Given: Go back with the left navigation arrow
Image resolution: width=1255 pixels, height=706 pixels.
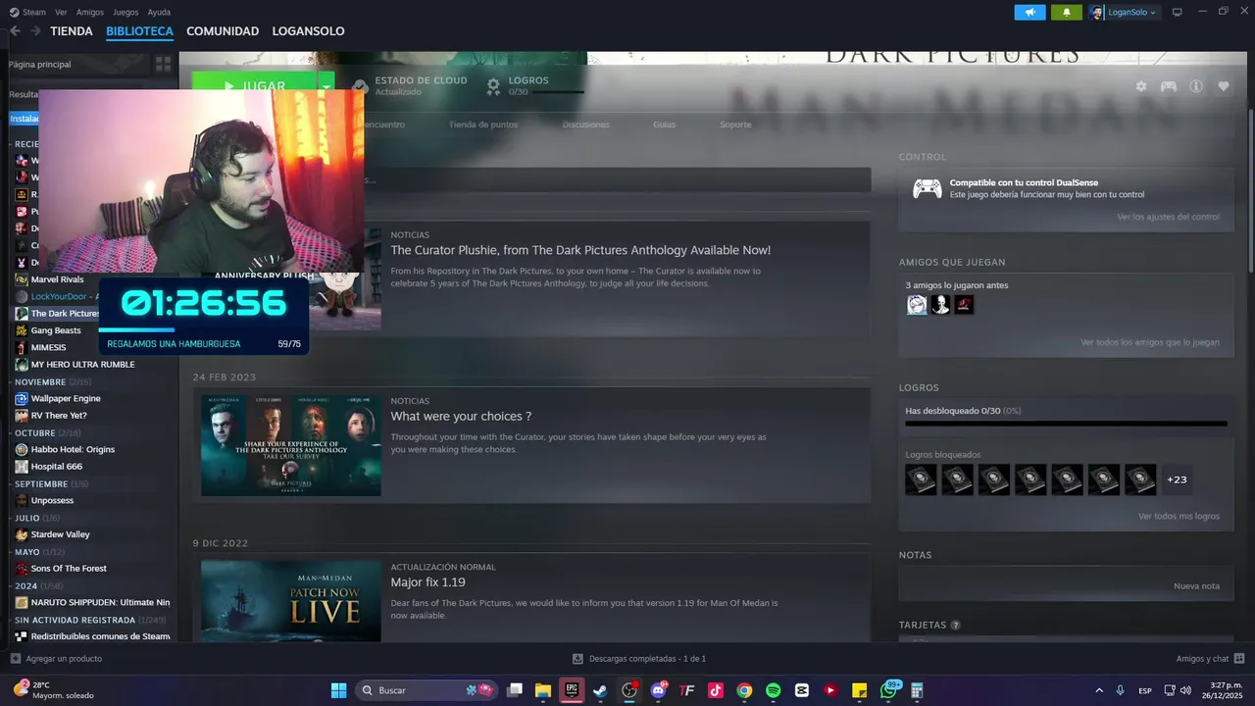Looking at the screenshot, I should tap(15, 31).
